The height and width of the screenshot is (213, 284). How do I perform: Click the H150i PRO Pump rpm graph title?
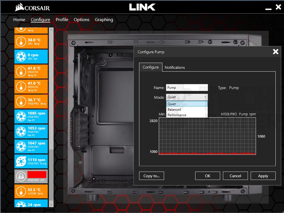pyautogui.click(x=238, y=114)
